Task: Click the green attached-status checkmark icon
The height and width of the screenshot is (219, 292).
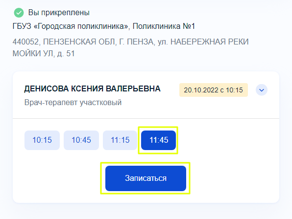Action: point(19,13)
